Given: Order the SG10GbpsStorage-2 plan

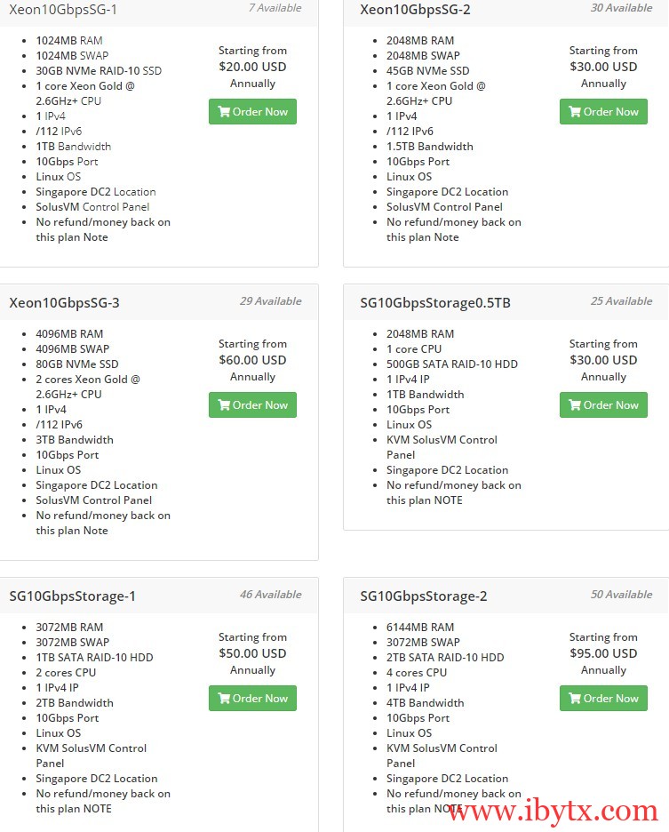Looking at the screenshot, I should point(603,699).
